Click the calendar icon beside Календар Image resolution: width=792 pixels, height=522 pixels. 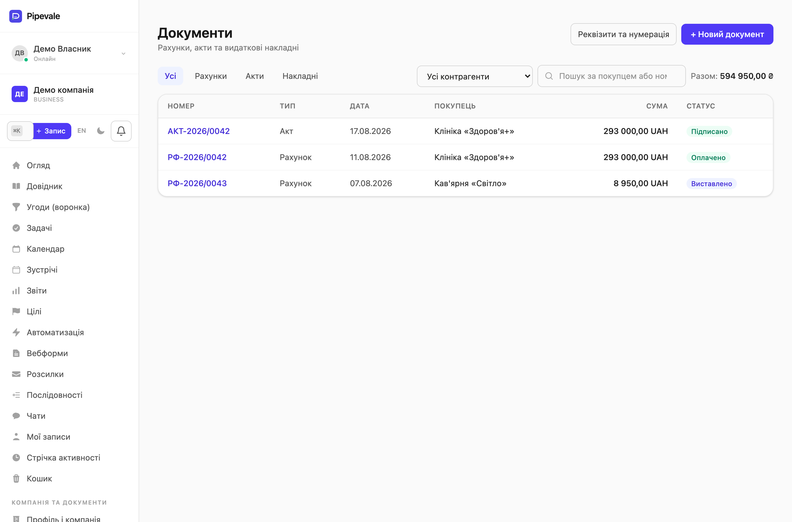coord(16,249)
